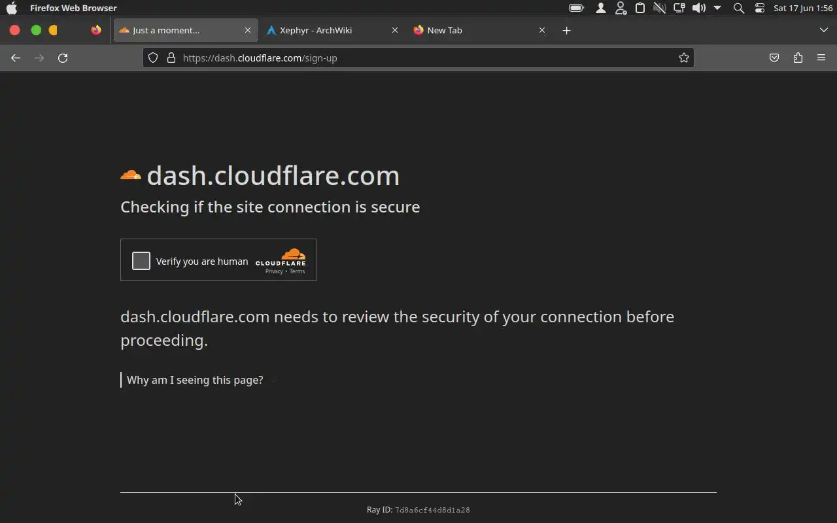Go back with the back arrow
Screen dimensions: 837x523
click(16, 58)
